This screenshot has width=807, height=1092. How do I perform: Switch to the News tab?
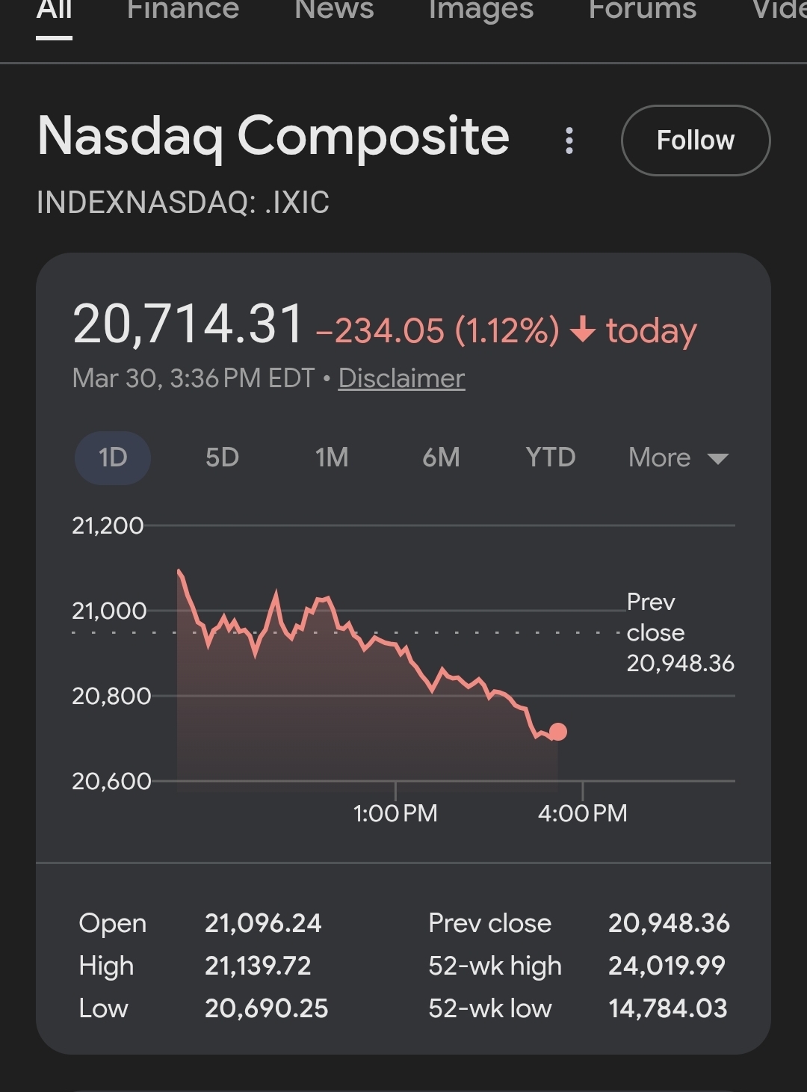[334, 10]
